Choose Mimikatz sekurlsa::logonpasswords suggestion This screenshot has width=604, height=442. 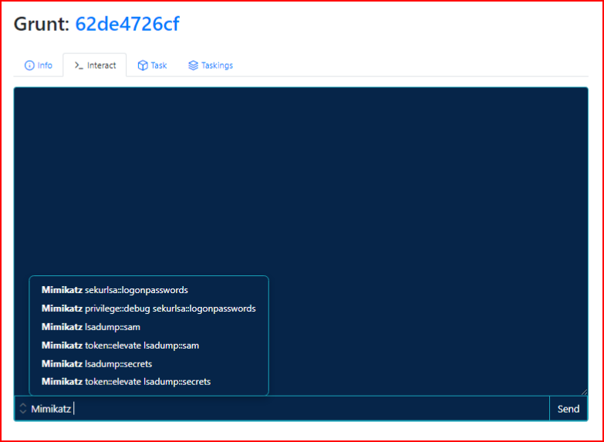point(149,290)
